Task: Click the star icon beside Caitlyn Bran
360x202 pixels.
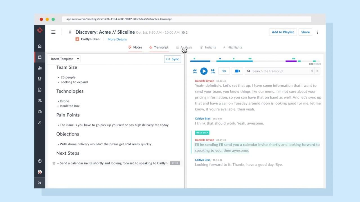Action: point(77,39)
